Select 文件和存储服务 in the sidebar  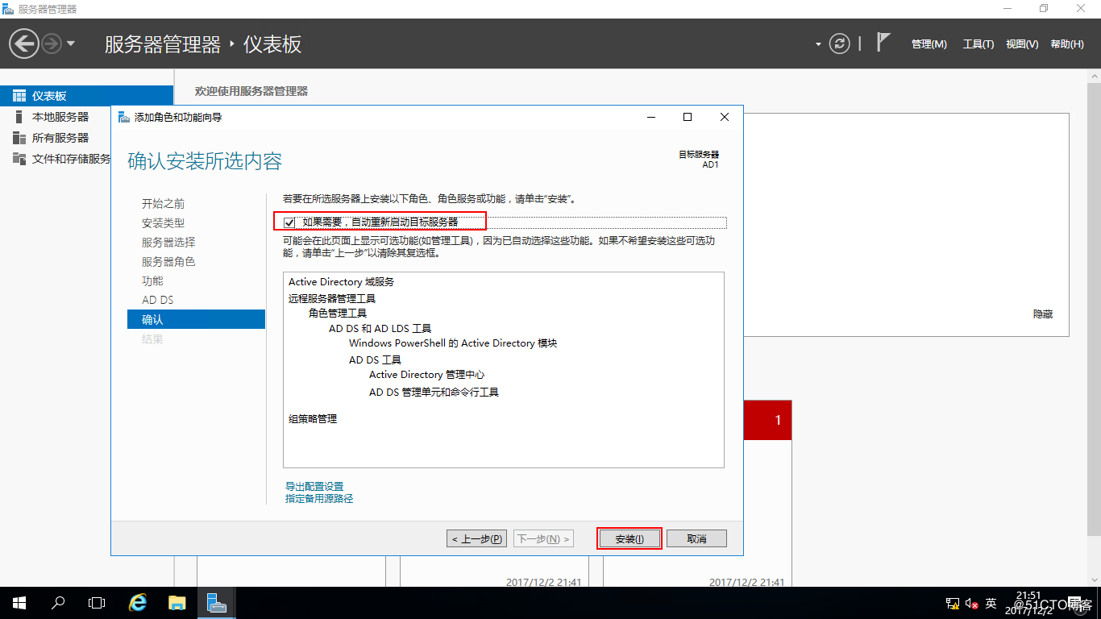coord(71,159)
